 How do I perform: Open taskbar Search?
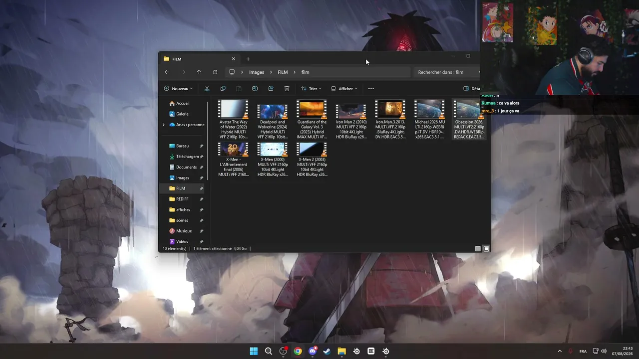click(x=269, y=351)
